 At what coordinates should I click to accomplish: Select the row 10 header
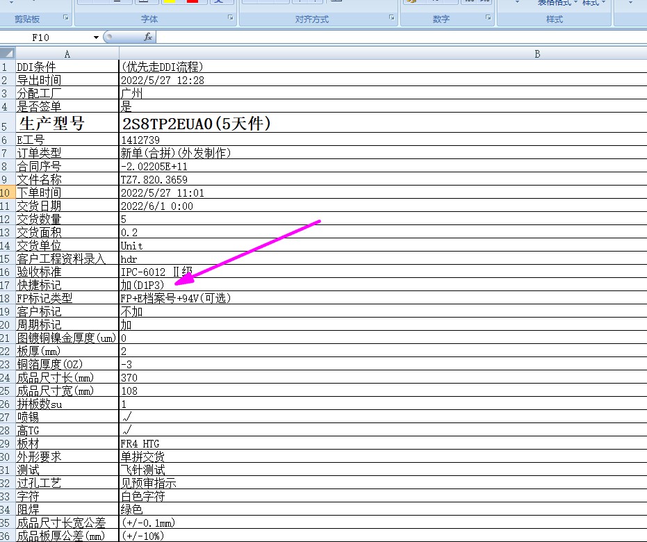pyautogui.click(x=8, y=192)
